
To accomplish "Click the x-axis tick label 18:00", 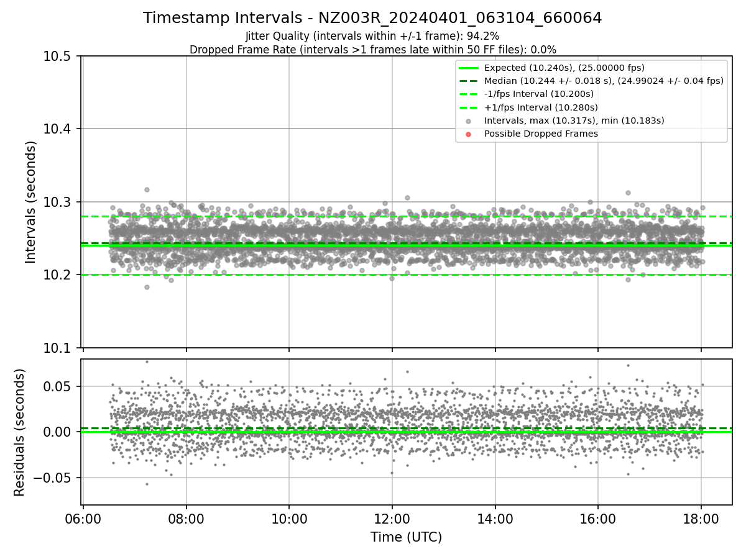I will (701, 518).
